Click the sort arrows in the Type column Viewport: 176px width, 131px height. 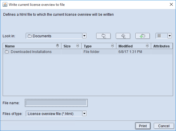[112, 46]
